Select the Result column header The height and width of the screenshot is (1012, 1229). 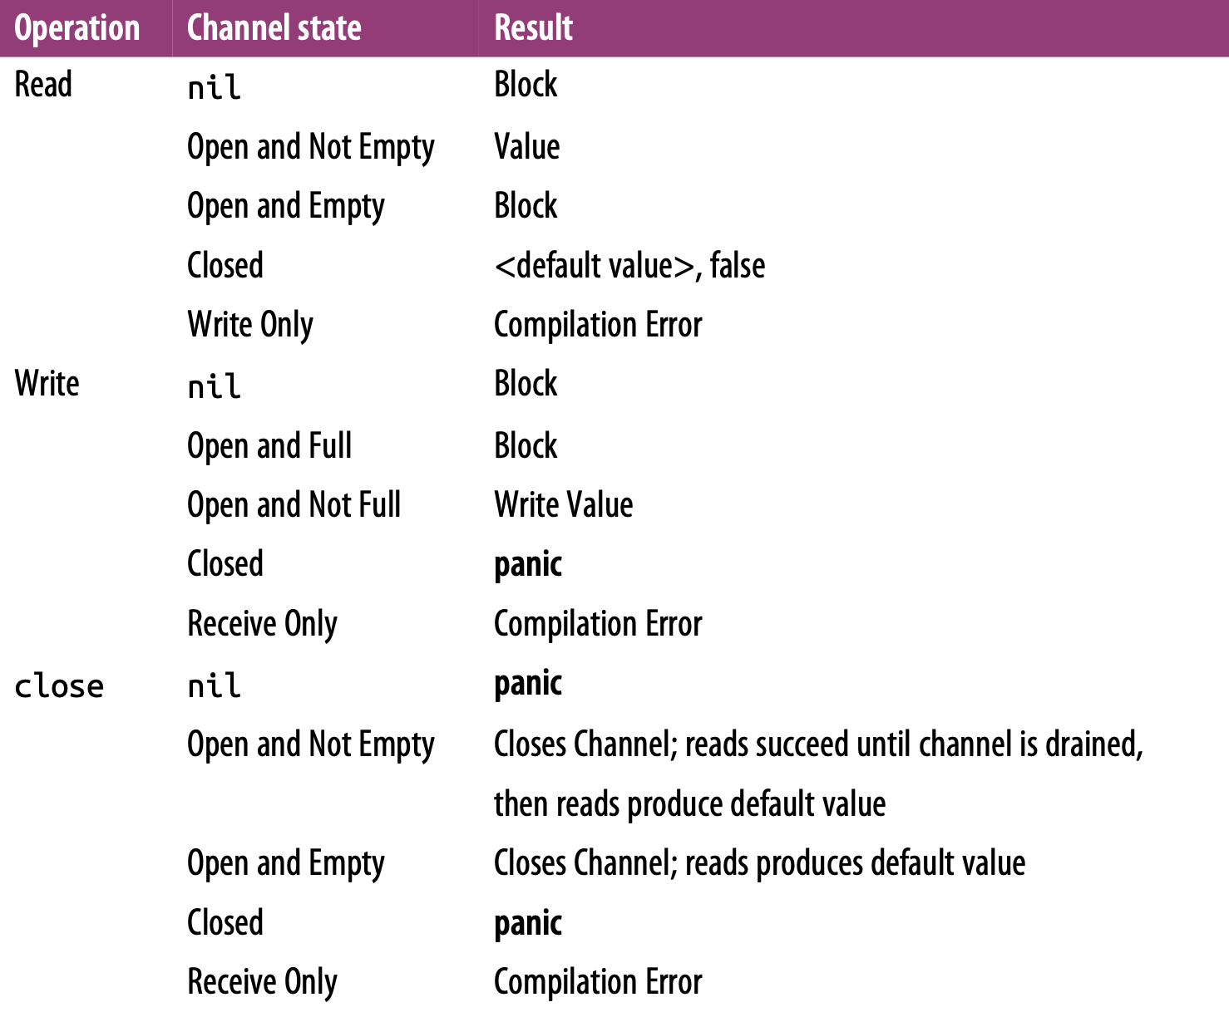coord(533,28)
